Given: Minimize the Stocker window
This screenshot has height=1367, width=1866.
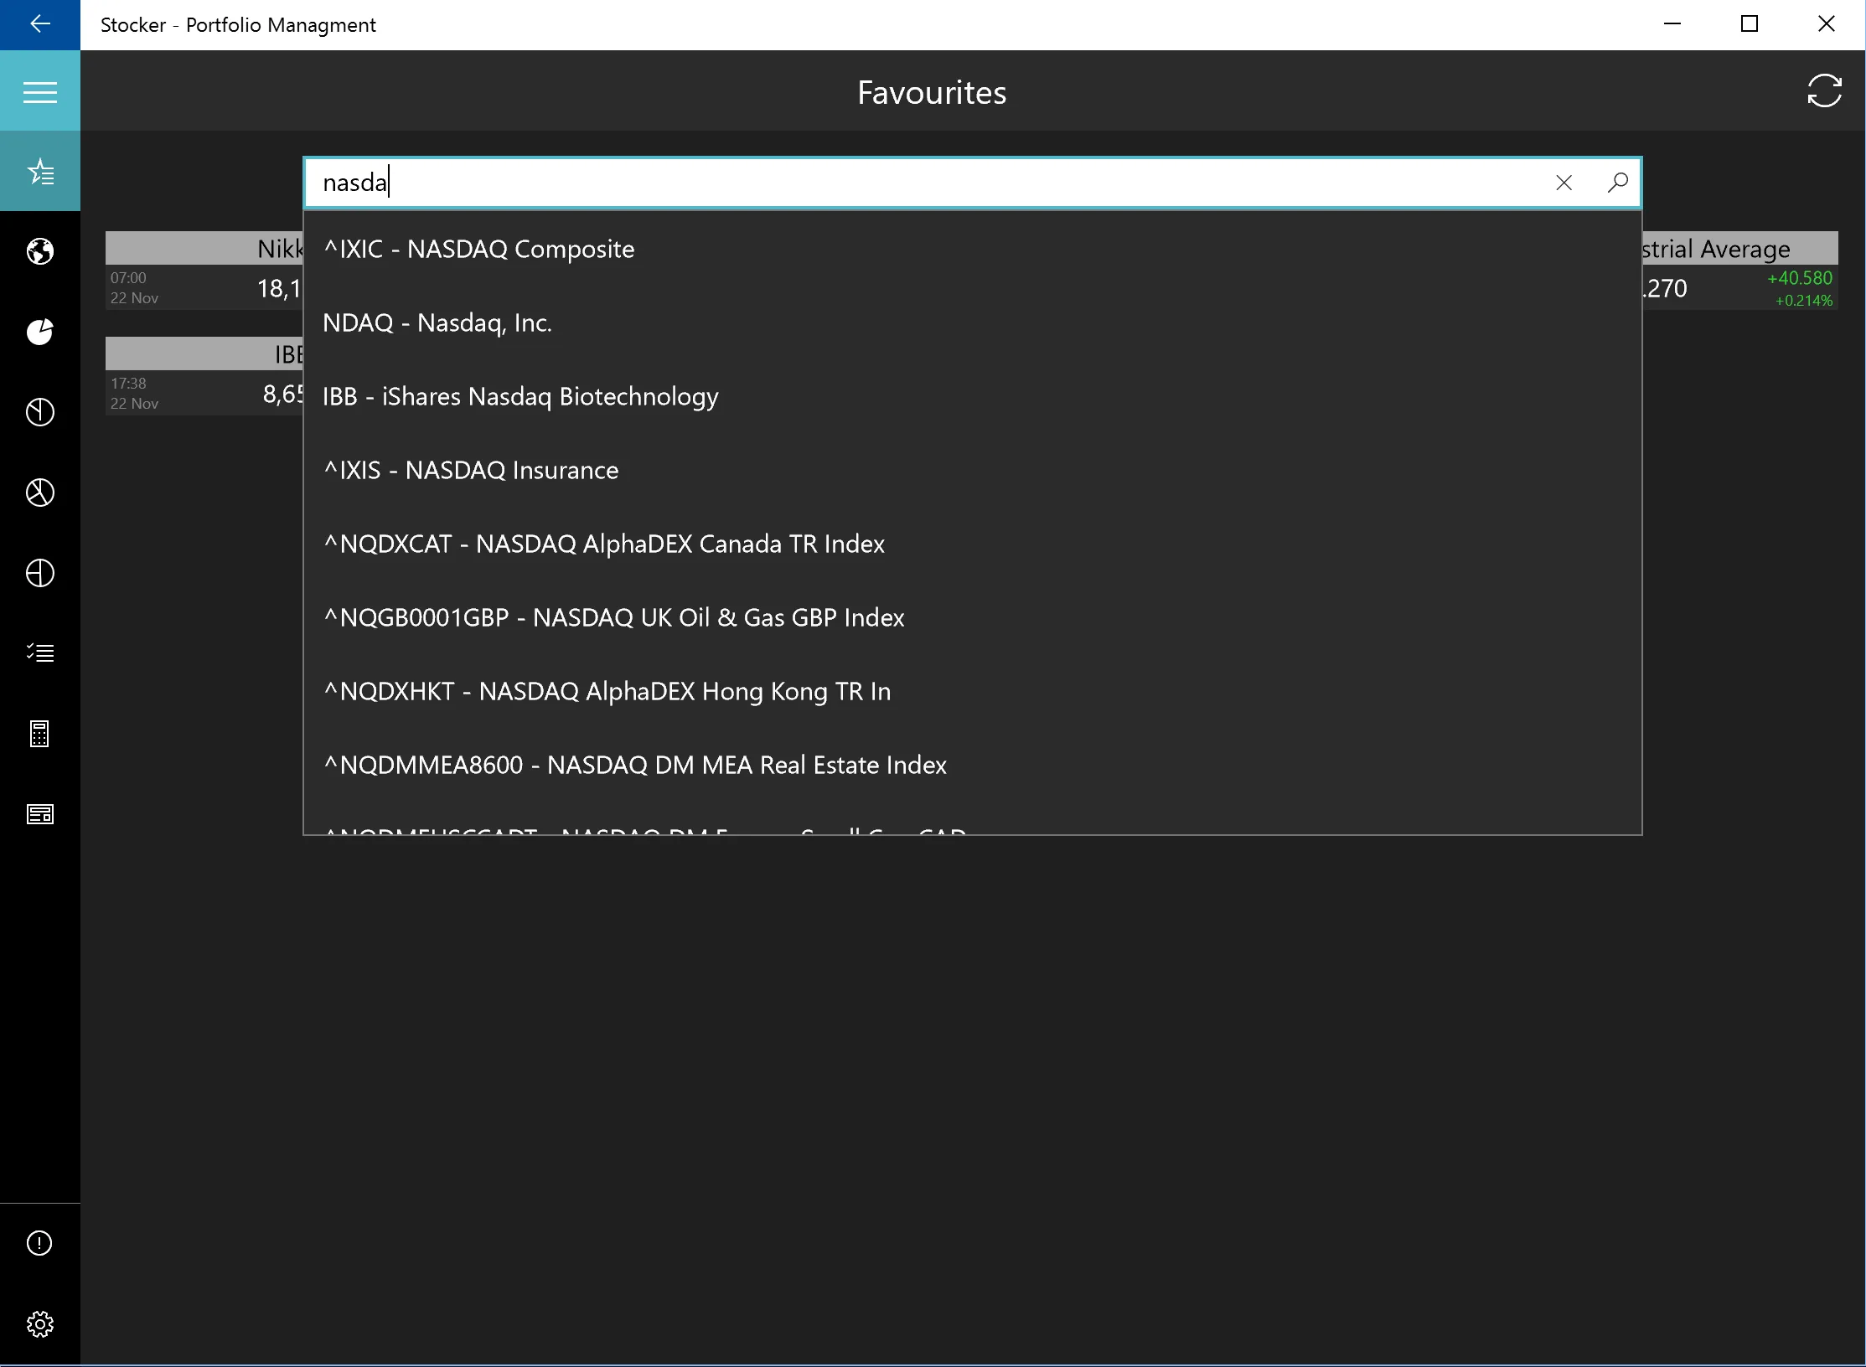Looking at the screenshot, I should [x=1672, y=24].
